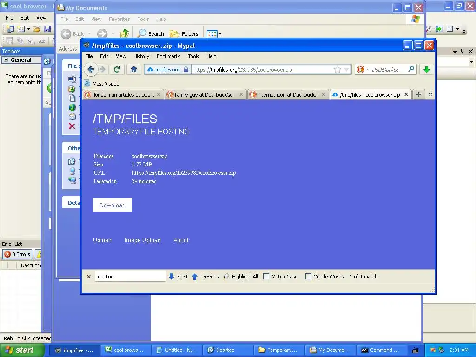Viewport: 476px width, 357px height.
Task: Go back using Mypal back arrow
Action: click(91, 70)
